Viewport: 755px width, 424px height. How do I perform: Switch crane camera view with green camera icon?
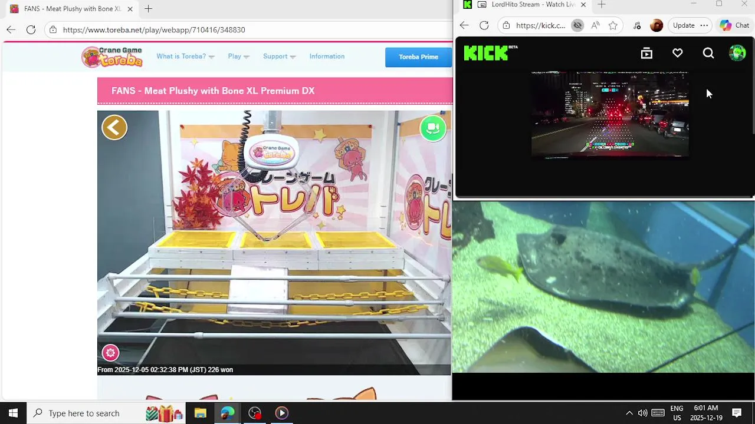433,128
